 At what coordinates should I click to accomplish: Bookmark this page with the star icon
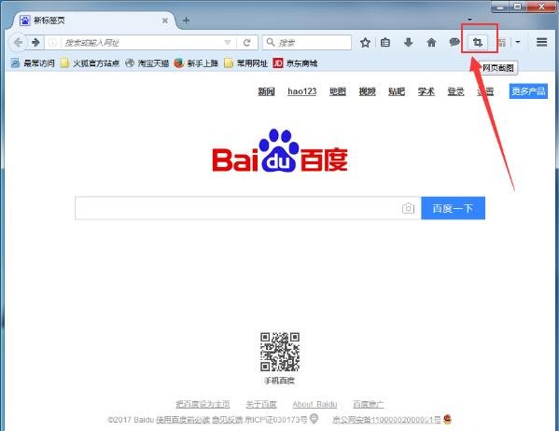(x=365, y=43)
